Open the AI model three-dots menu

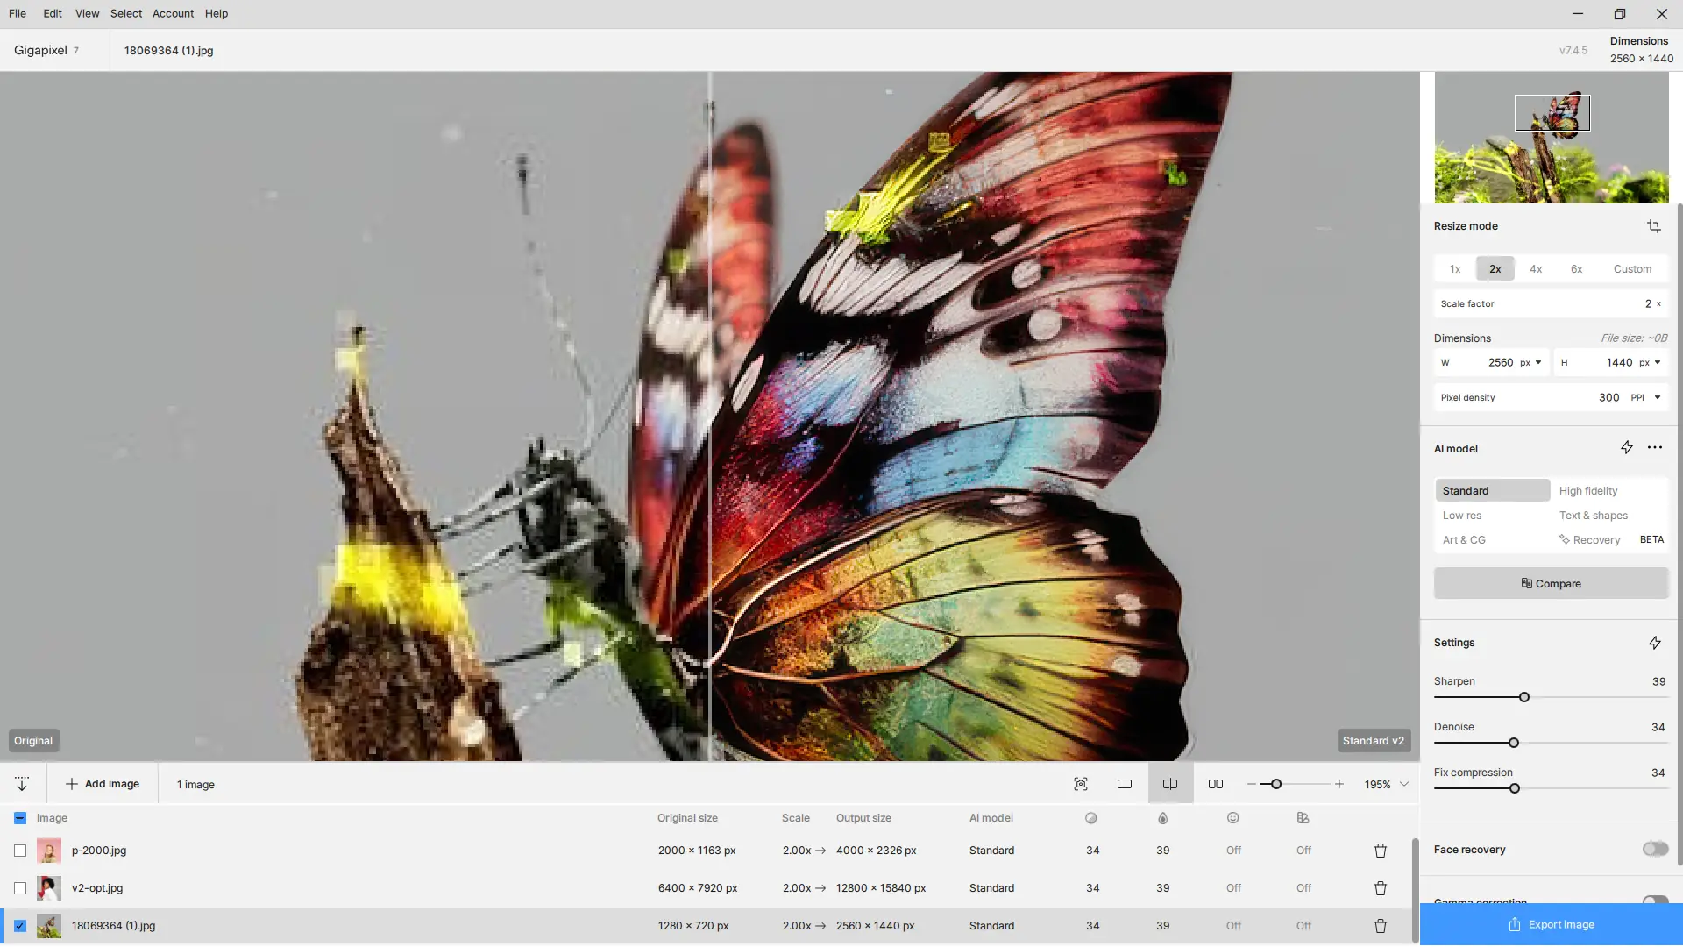click(x=1654, y=448)
